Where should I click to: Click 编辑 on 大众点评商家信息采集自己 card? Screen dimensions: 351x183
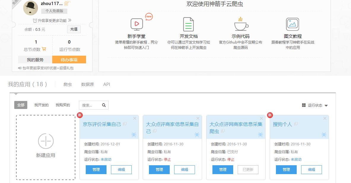point(185,170)
